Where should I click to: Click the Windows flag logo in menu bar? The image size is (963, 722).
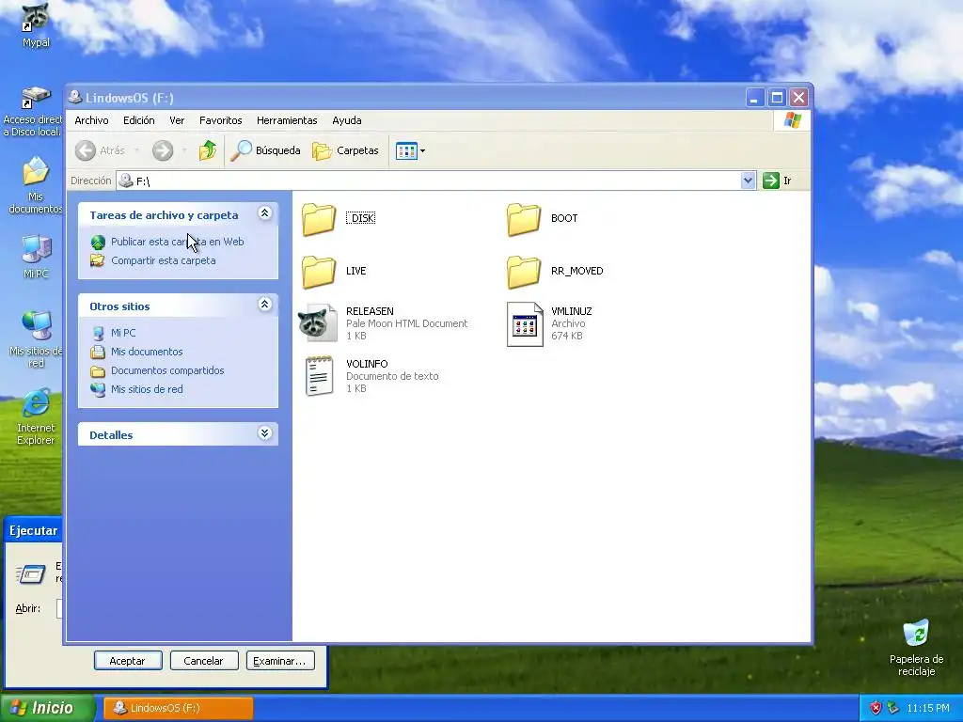click(792, 120)
